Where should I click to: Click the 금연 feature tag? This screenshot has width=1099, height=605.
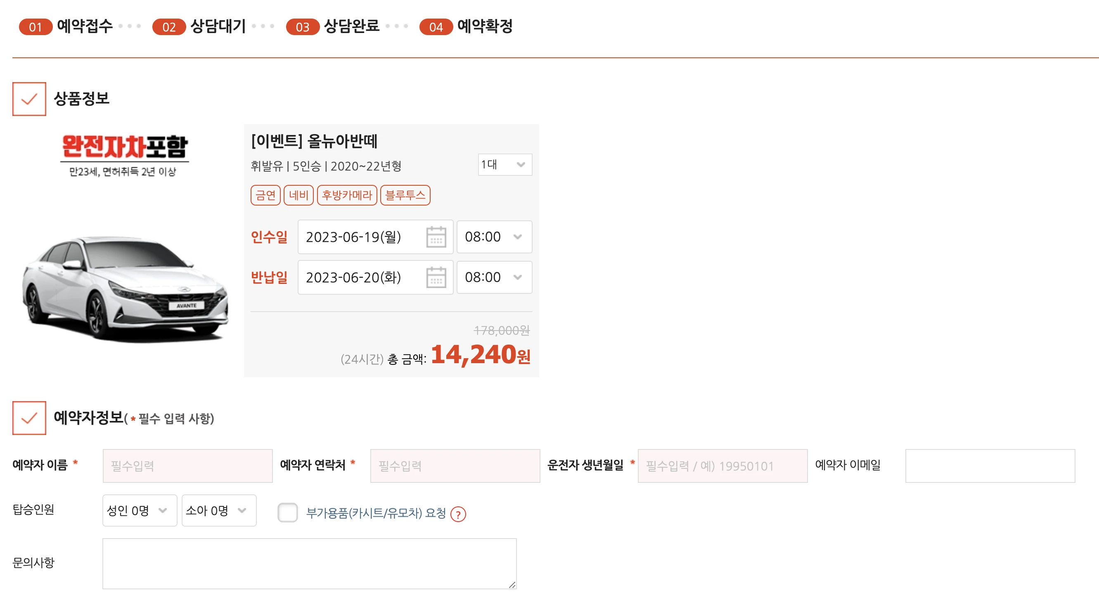click(x=265, y=195)
